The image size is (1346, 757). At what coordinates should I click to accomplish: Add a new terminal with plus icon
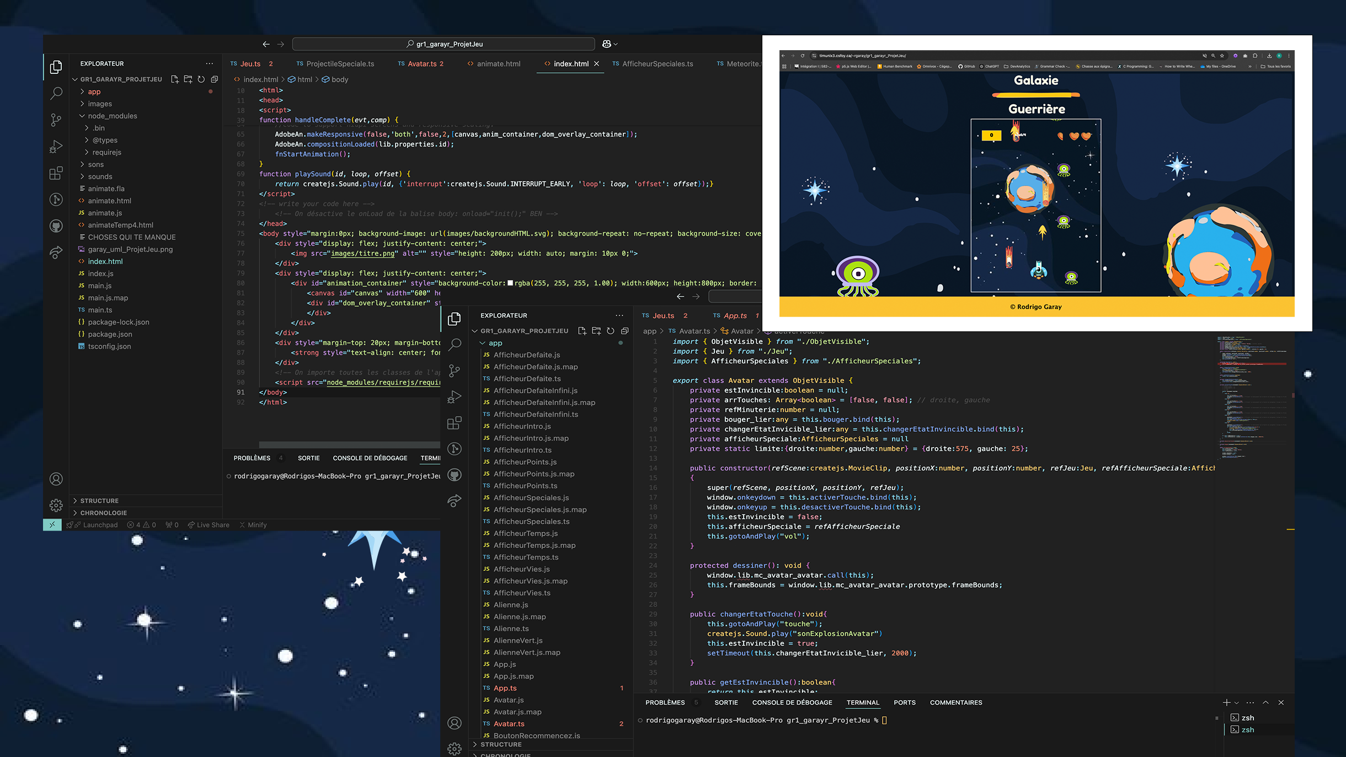(1226, 702)
